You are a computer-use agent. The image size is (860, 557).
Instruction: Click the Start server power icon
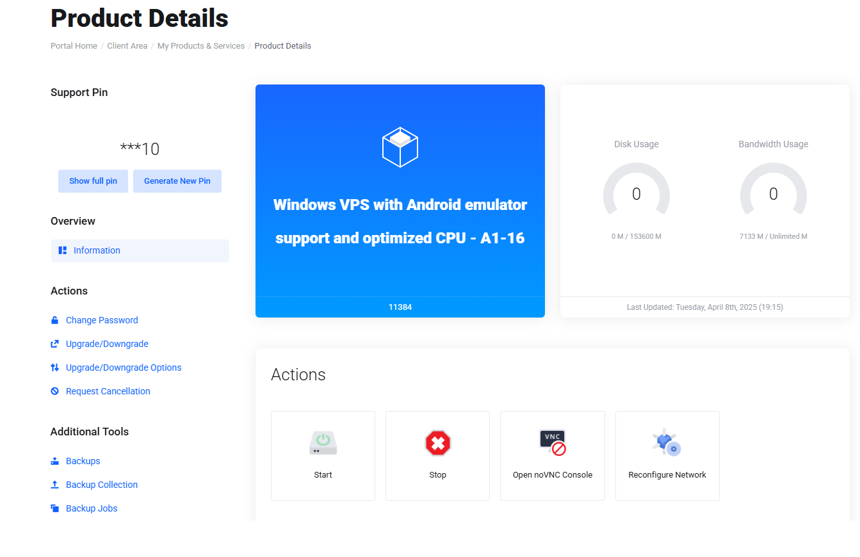pos(323,442)
